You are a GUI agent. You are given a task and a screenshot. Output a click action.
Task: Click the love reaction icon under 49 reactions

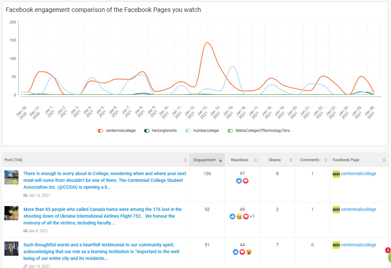(246, 216)
